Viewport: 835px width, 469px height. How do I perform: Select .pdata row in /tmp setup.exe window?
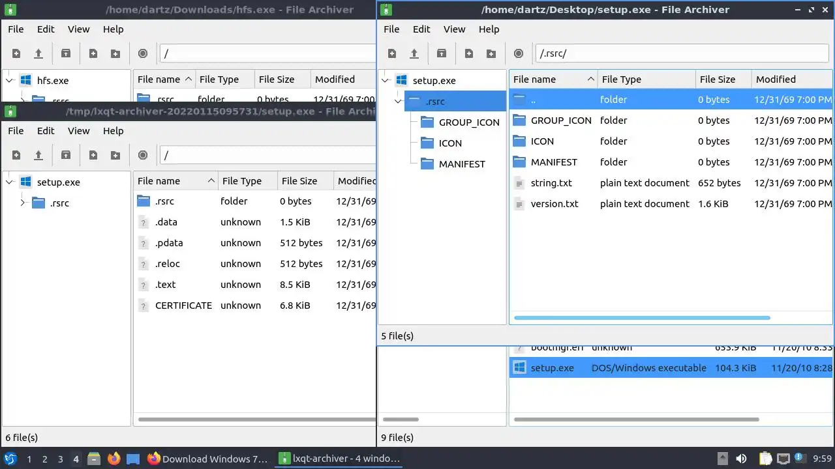pos(255,243)
